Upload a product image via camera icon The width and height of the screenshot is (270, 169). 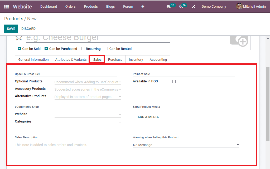239,41
